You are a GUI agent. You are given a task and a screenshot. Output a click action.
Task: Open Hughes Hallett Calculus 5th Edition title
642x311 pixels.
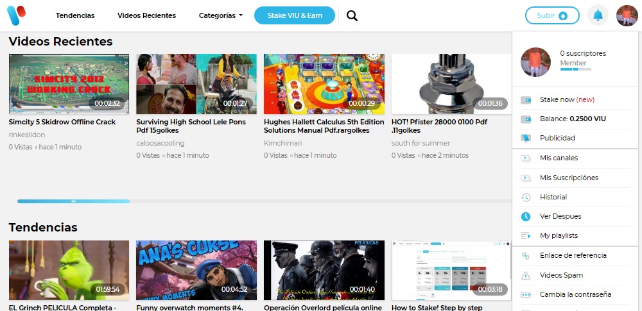[x=324, y=126]
